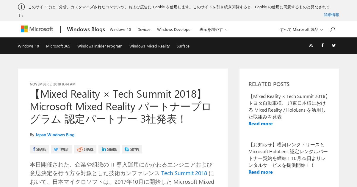Click the Microsoft logo
Image resolution: width=357 pixels, height=187 pixels.
pyautogui.click(x=37, y=29)
